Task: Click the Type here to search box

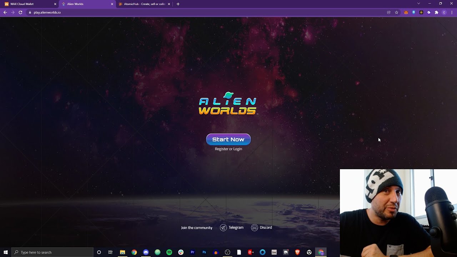Action: coord(52,252)
